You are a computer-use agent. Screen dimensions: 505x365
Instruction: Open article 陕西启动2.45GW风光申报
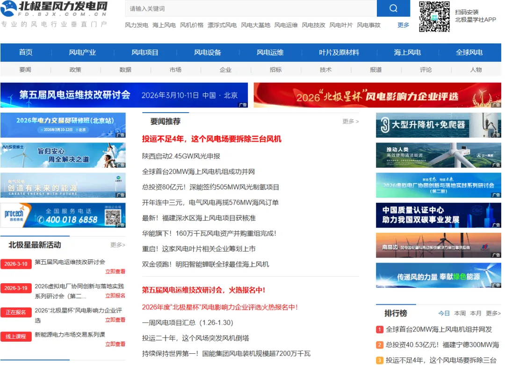point(181,156)
